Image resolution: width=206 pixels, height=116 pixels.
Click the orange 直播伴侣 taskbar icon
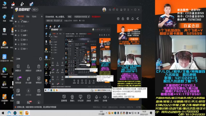point(27,113)
